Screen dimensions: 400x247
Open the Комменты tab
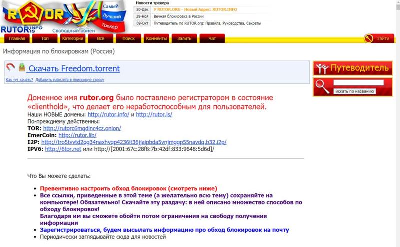[x=156, y=38]
